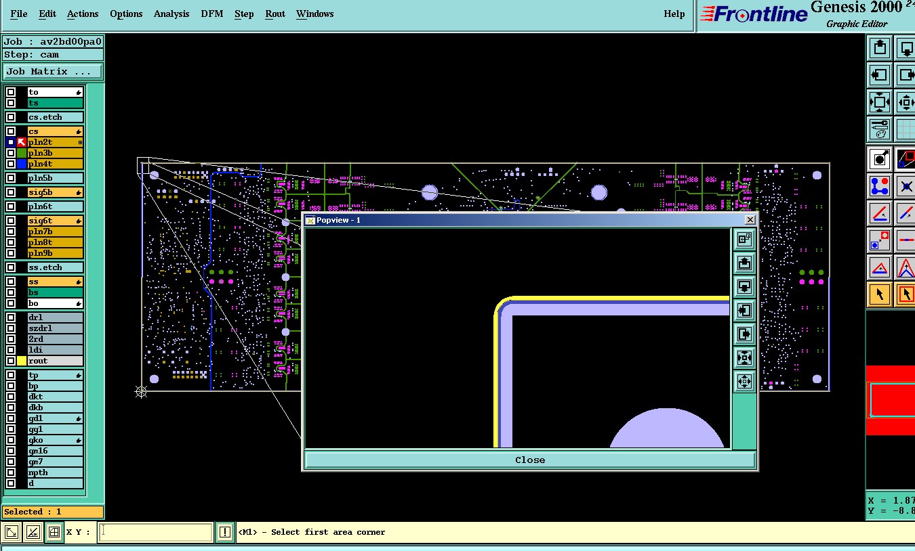
Task: Click yellow color swatch of layer rout
Action: (22, 361)
